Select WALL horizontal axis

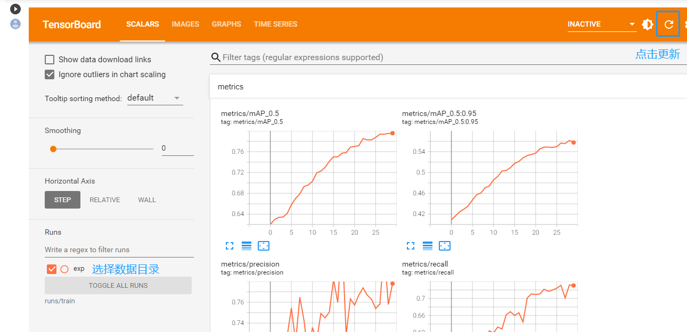147,200
